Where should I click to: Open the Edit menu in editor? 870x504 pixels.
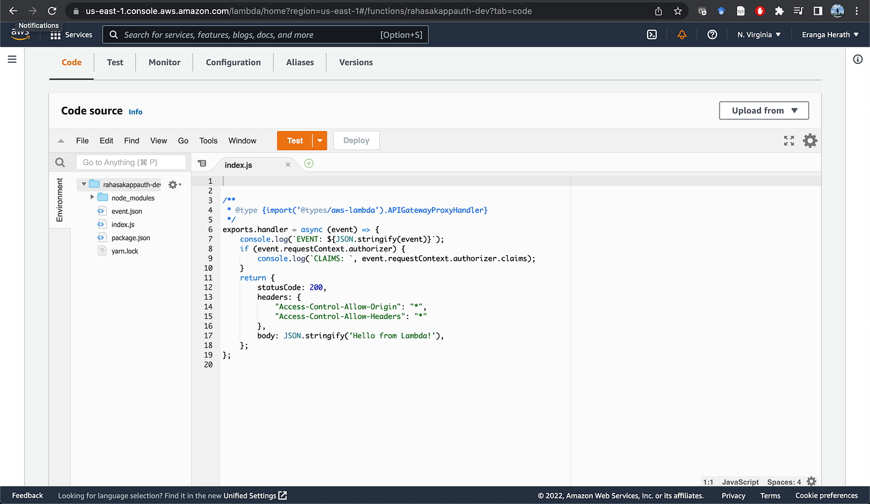[x=106, y=141]
